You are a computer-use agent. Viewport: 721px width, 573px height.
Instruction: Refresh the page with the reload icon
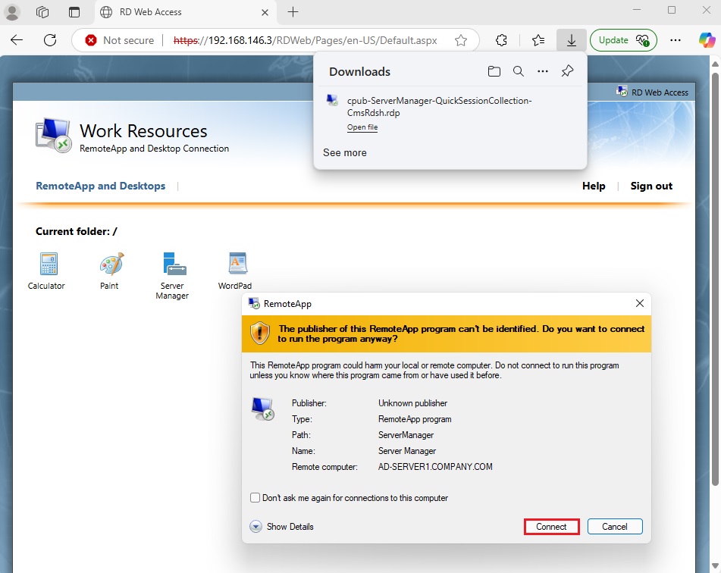pyautogui.click(x=49, y=39)
